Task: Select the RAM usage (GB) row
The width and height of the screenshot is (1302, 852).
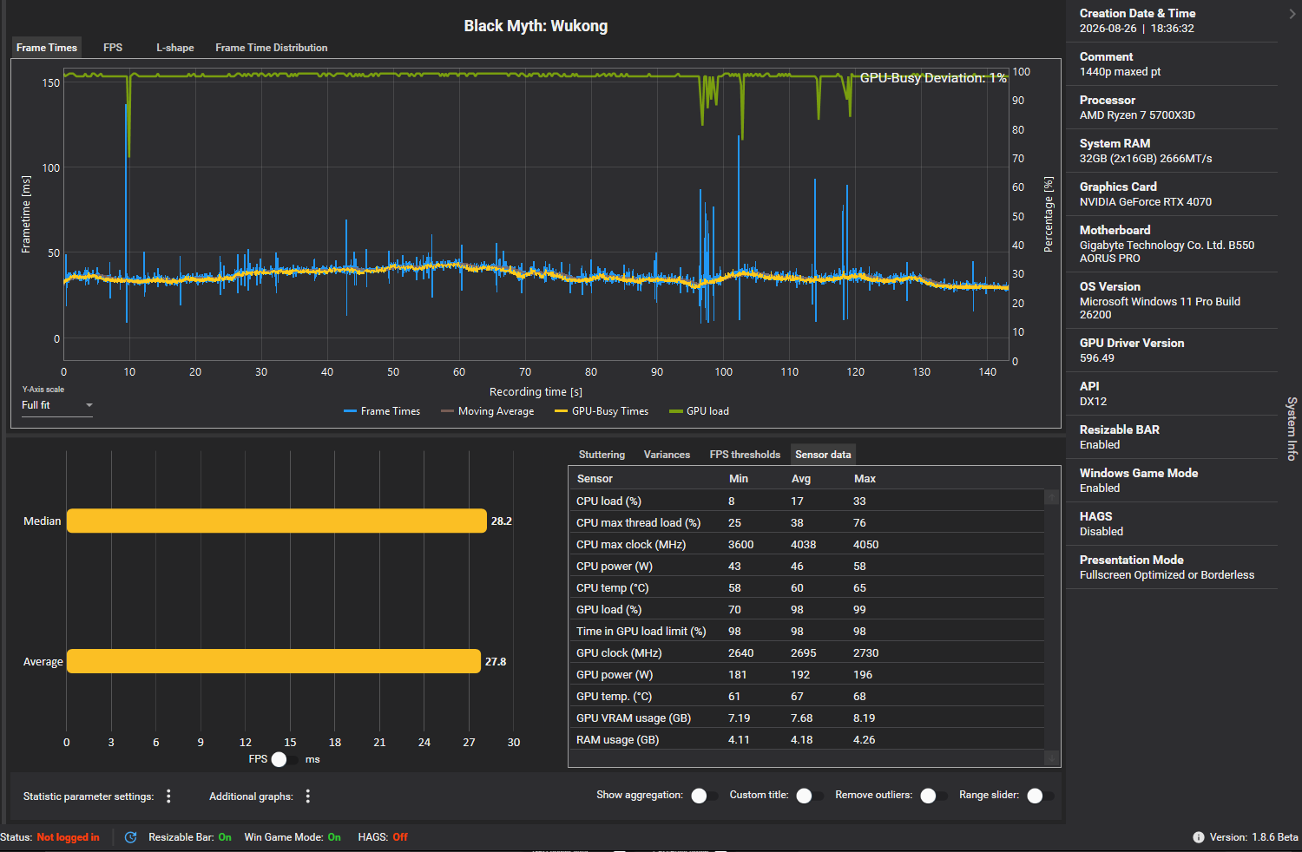Action: pyautogui.click(x=806, y=740)
